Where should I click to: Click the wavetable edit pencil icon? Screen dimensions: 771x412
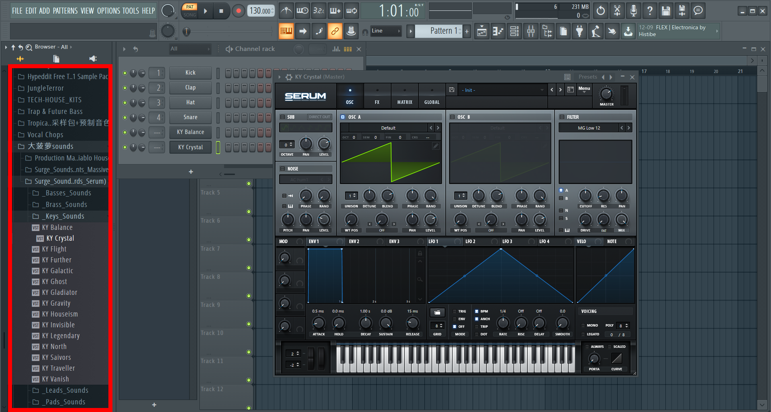(436, 146)
